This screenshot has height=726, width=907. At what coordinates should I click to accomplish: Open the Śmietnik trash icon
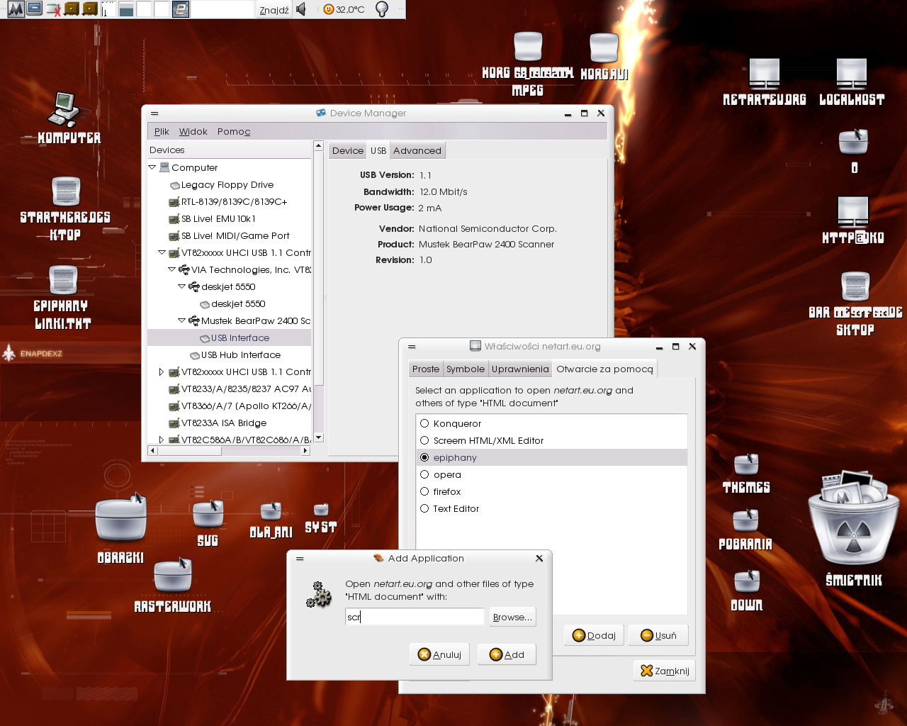(x=853, y=521)
